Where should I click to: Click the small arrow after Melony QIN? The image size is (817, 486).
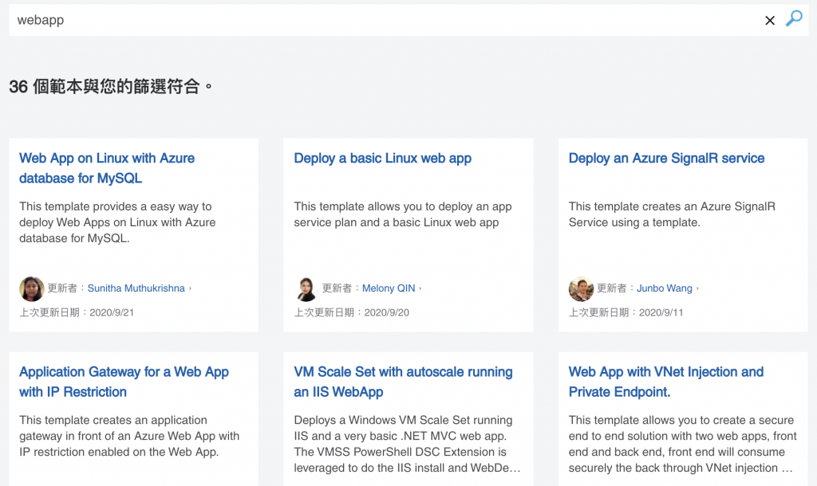pyautogui.click(x=420, y=288)
